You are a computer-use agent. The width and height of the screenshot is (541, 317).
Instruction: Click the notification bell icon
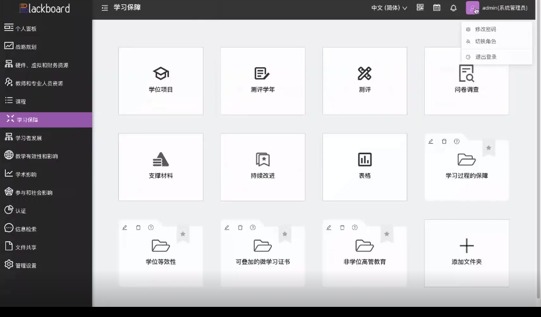click(x=454, y=8)
